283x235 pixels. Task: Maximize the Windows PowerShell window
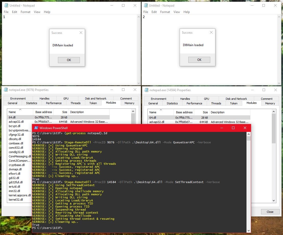(x=233, y=128)
